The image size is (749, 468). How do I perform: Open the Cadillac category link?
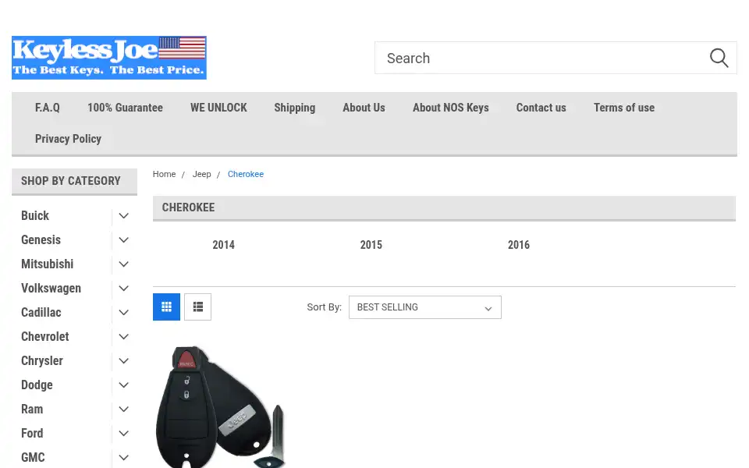click(41, 312)
